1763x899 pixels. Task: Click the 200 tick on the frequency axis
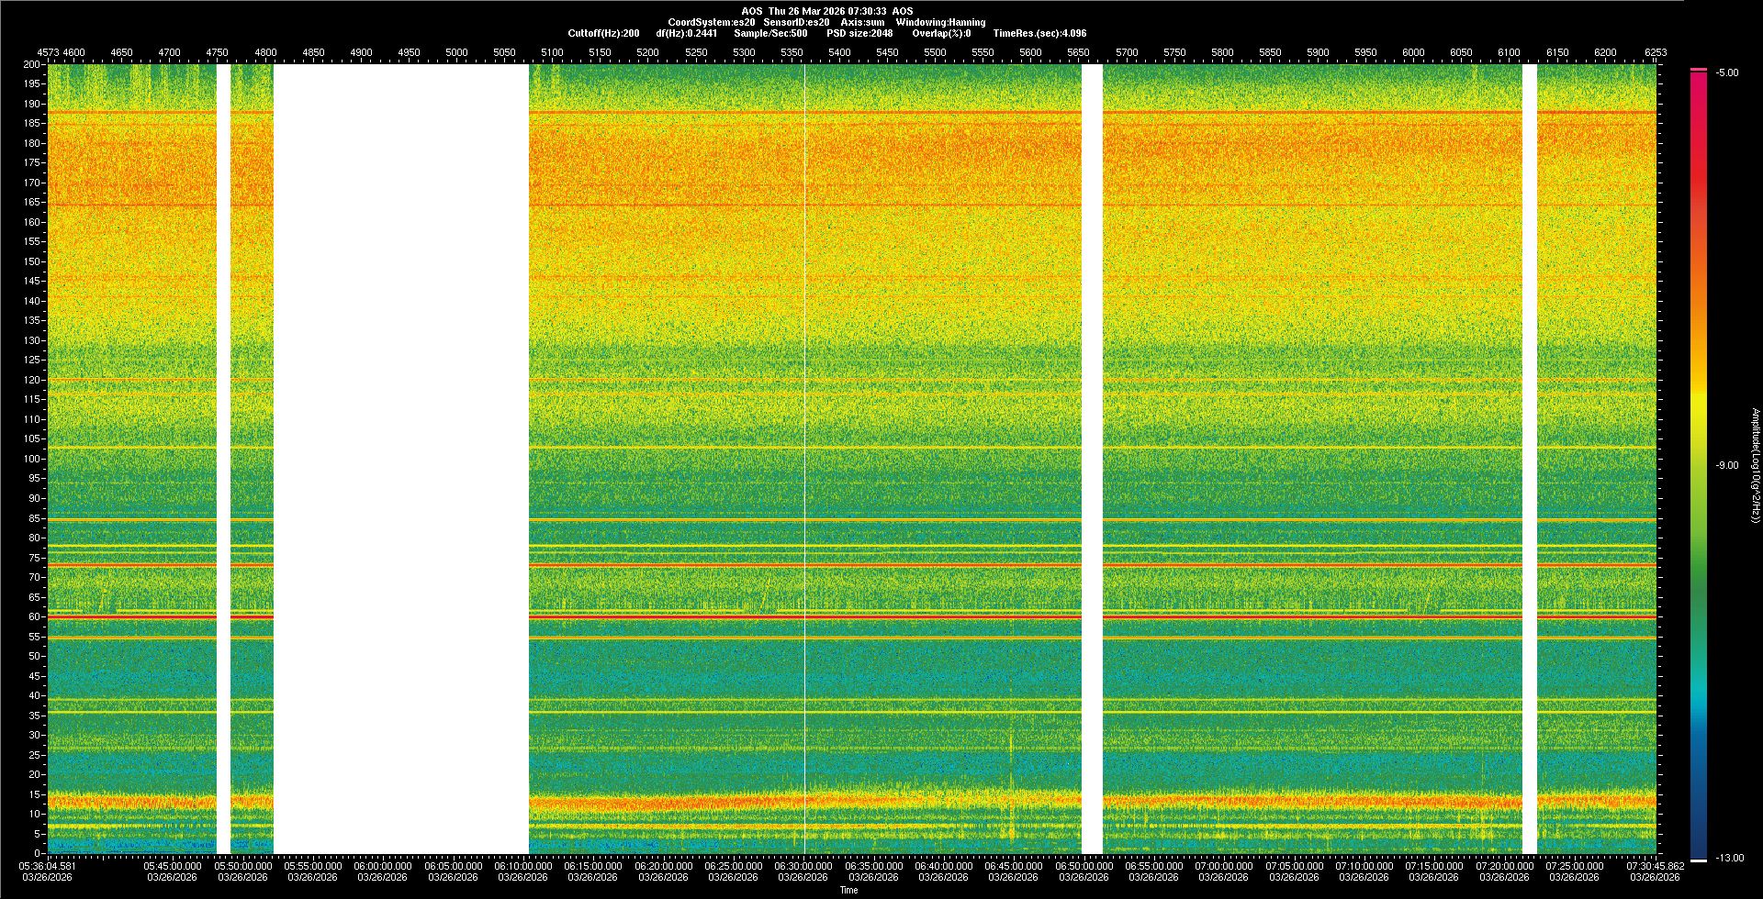(32, 64)
